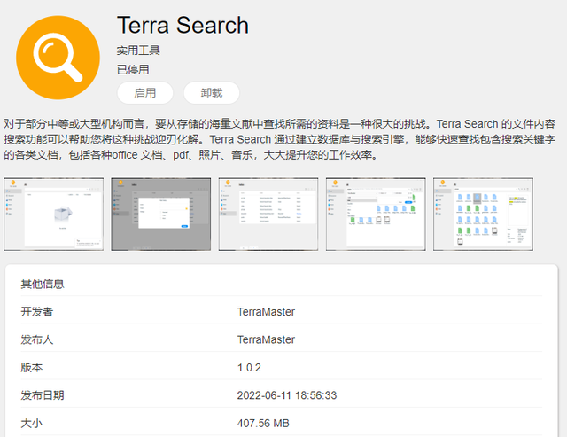This screenshot has height=437, width=567.
Task: Click the size value 407.56 MB
Action: coord(263,423)
